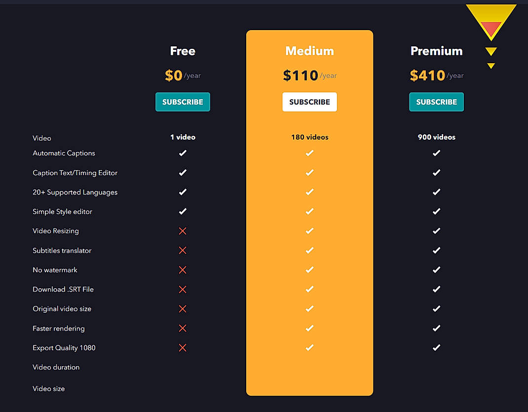
Task: Subscribe to the Medium plan
Action: tap(309, 102)
